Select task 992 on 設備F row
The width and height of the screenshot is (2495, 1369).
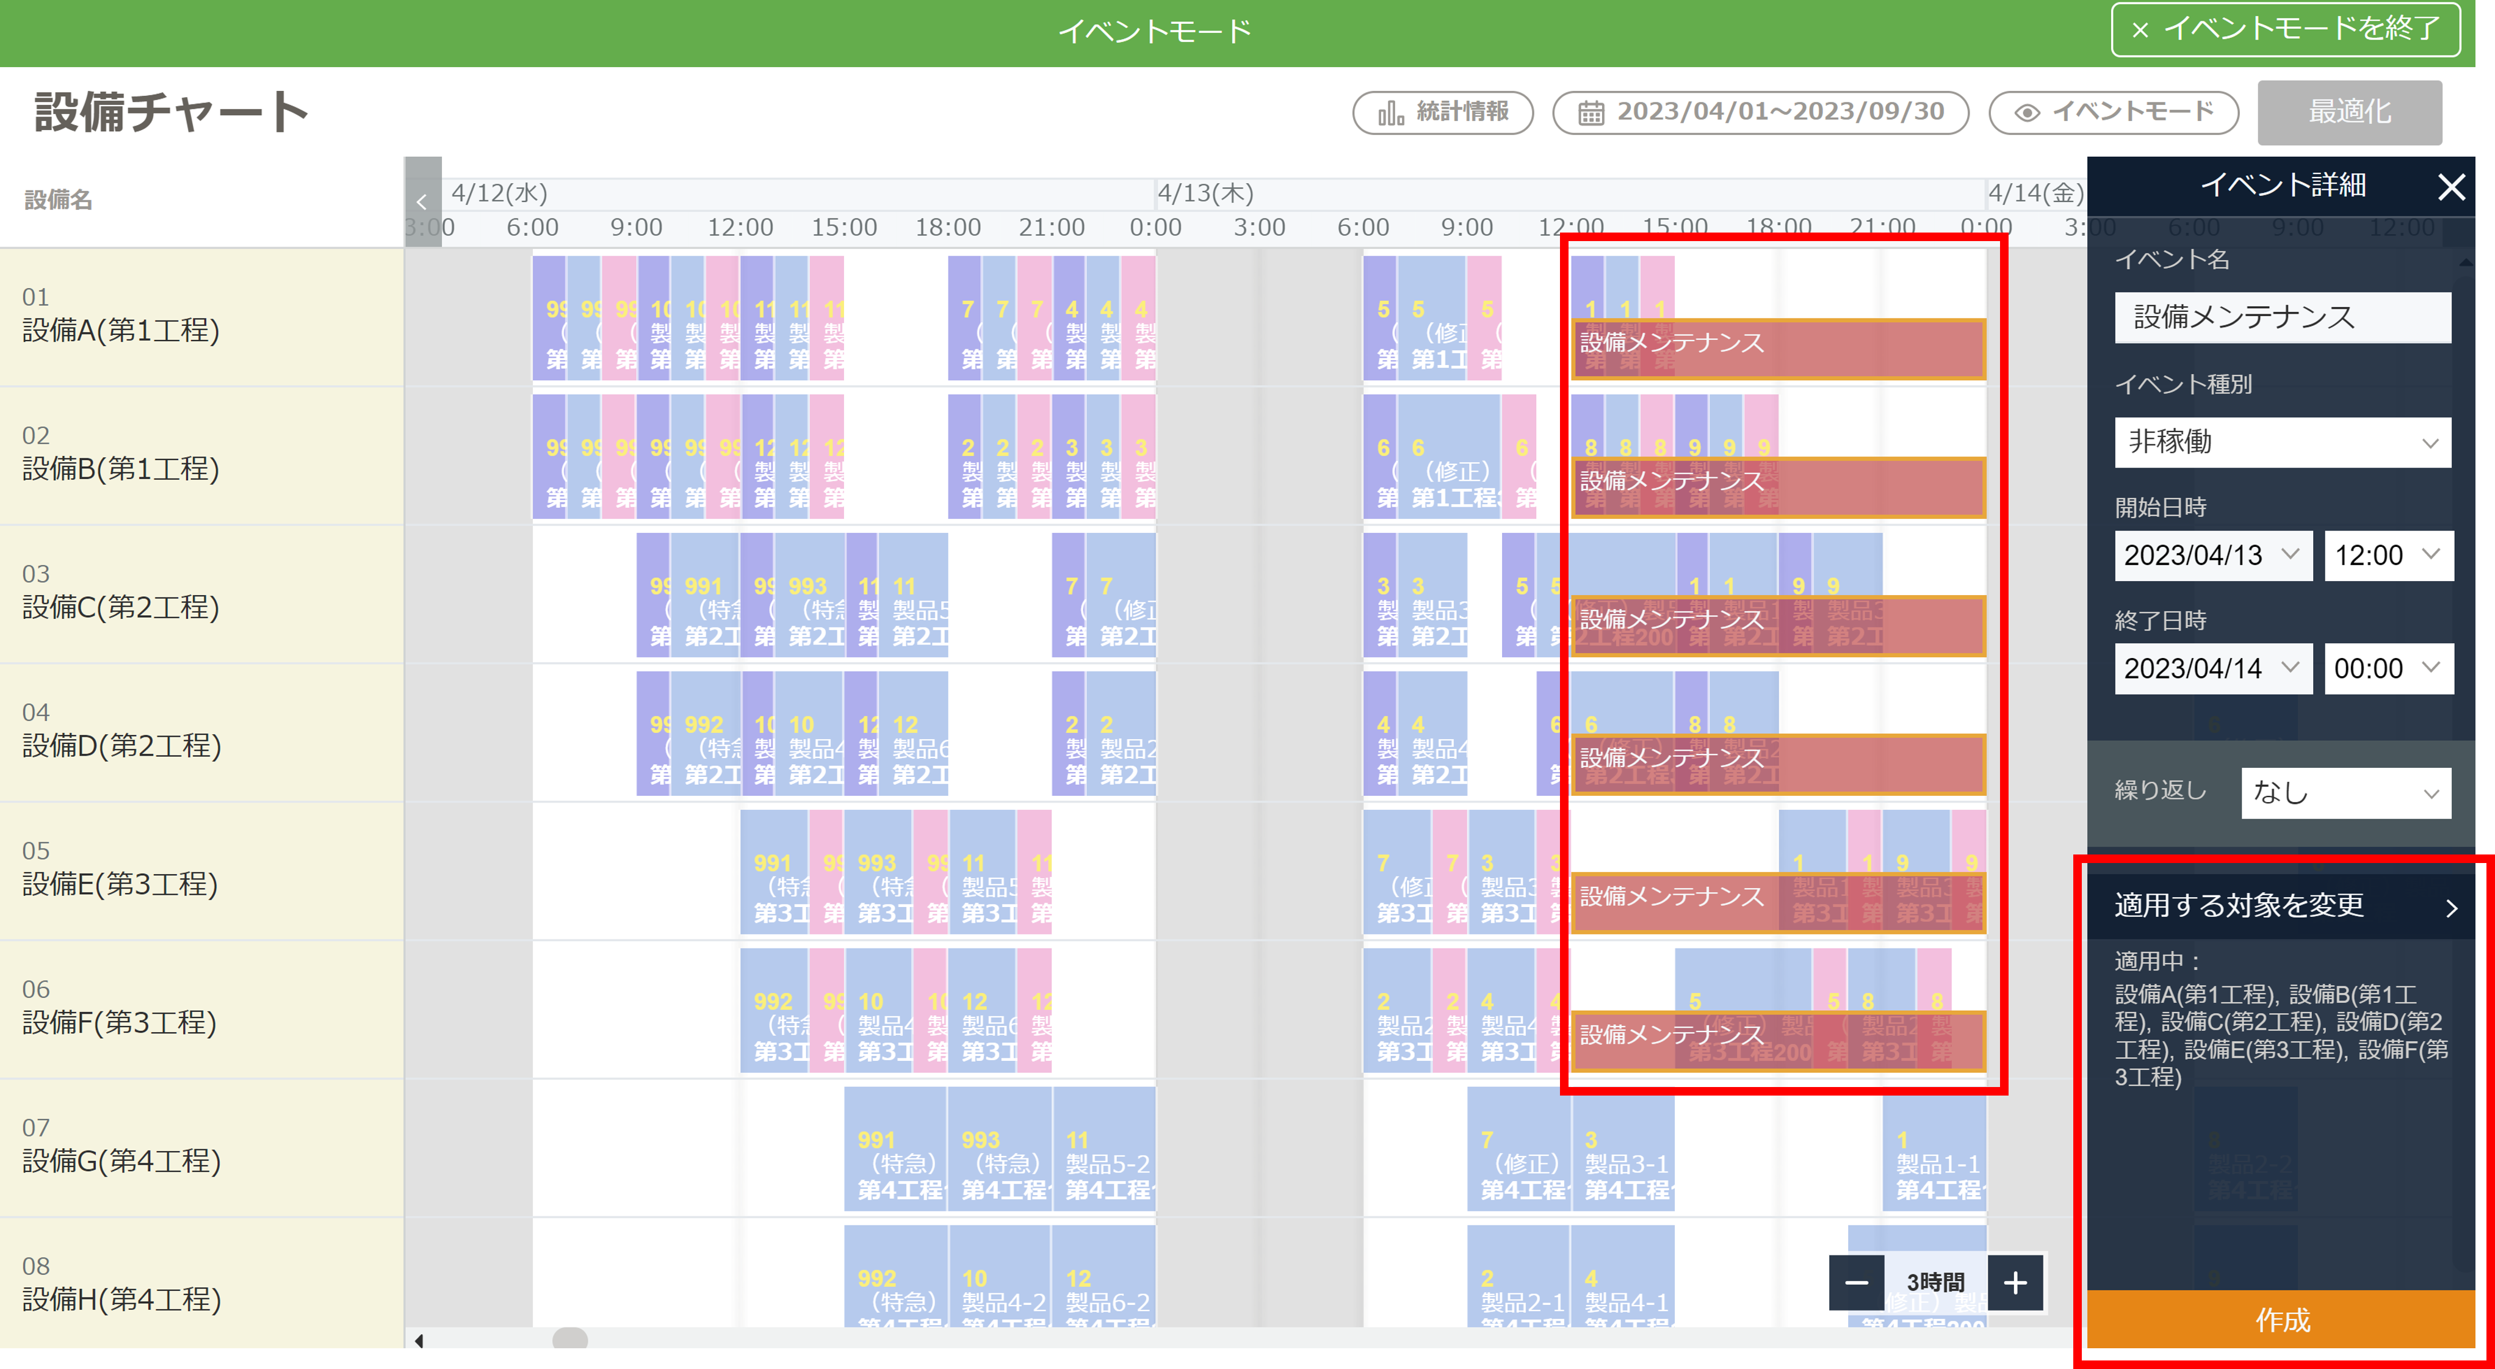[774, 1011]
